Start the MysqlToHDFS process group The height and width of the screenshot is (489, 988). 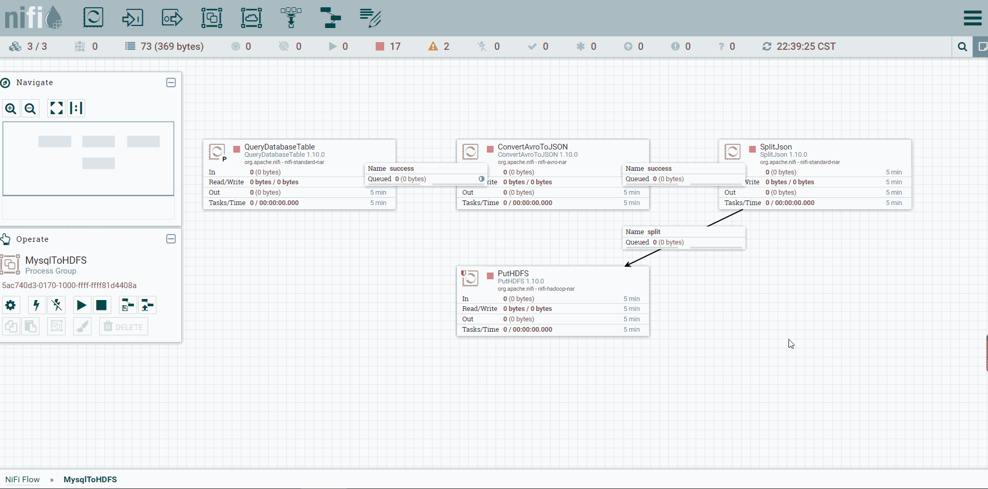pos(82,305)
